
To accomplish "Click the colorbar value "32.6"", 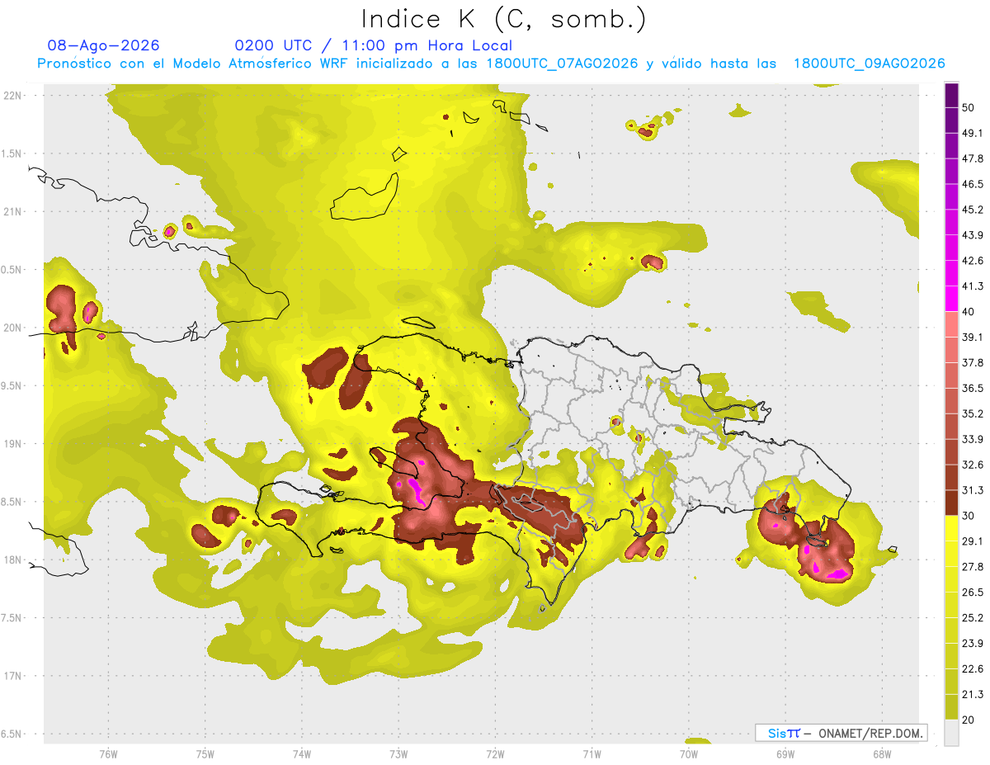I will pyautogui.click(x=973, y=465).
